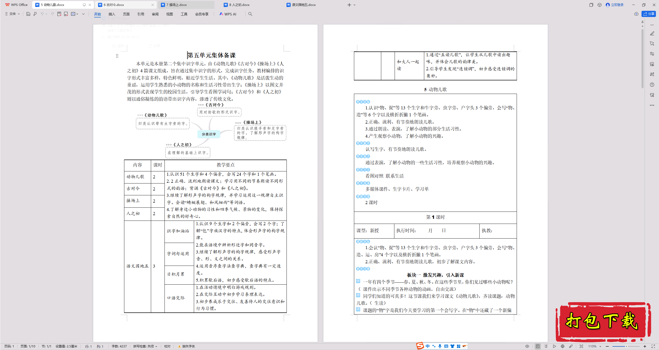The width and height of the screenshot is (659, 350).
Task: Select the 插入 ribbon tab
Action: pos(112,14)
